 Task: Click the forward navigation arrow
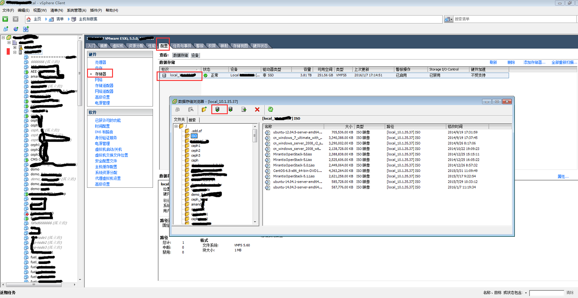[16, 19]
